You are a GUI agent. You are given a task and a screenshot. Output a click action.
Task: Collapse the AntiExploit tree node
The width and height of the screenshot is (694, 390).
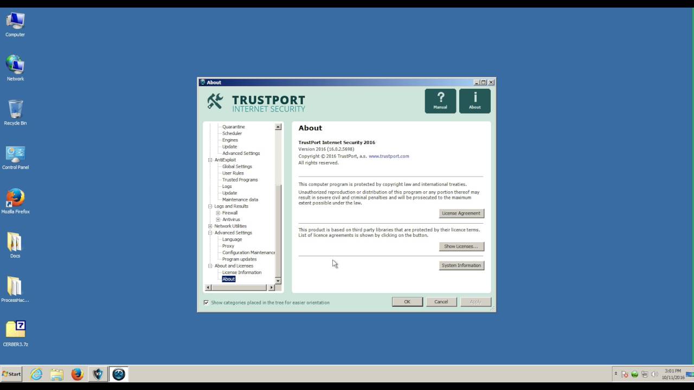[x=210, y=160]
